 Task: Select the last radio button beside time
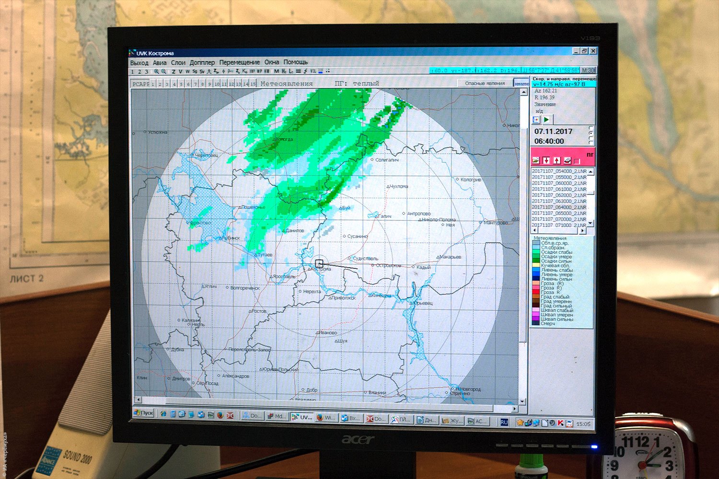[591, 143]
